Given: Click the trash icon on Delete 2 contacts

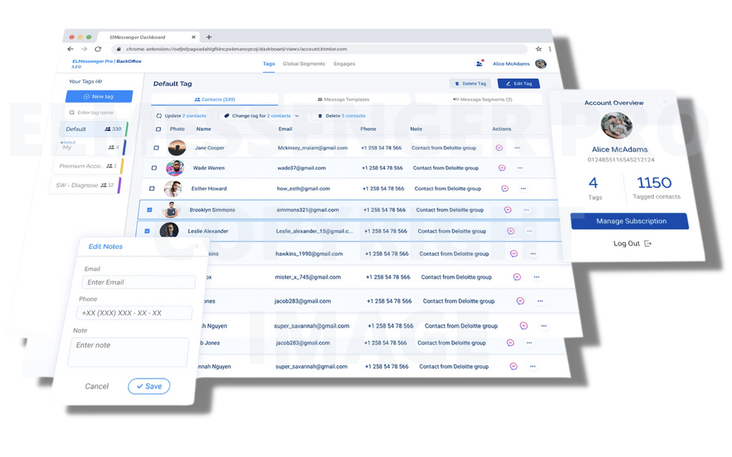Looking at the screenshot, I should [320, 115].
